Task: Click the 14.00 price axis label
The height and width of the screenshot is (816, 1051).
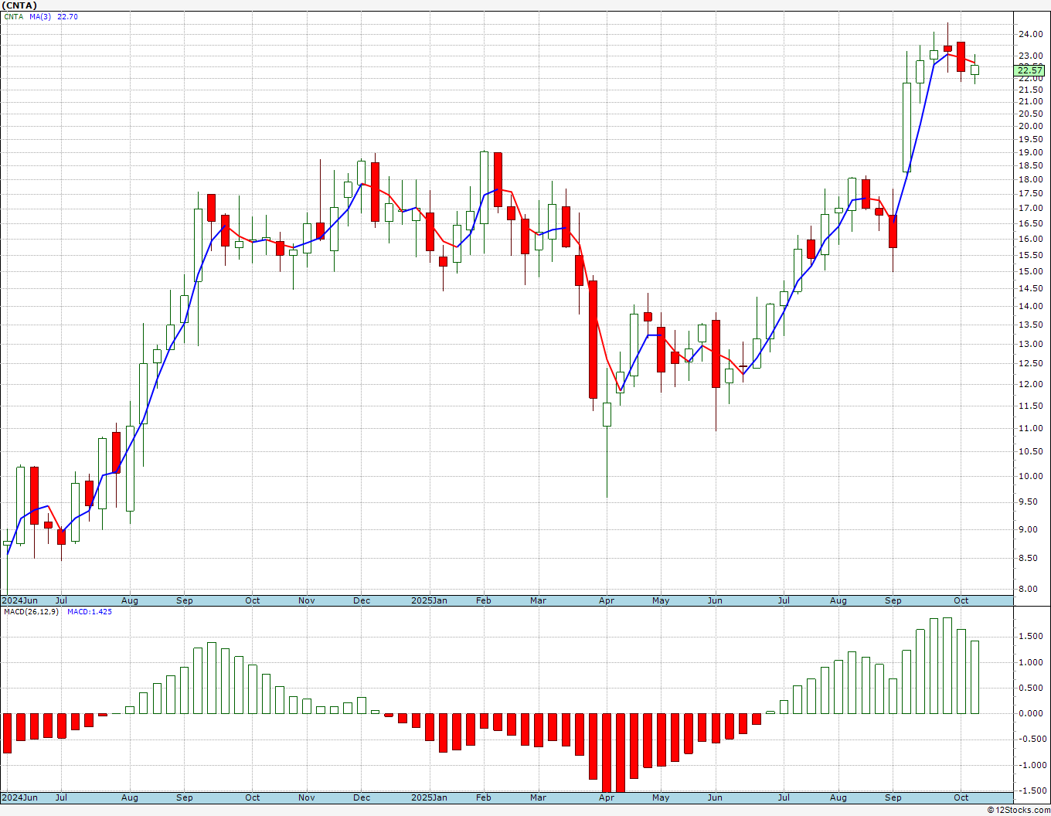Action: pyautogui.click(x=1030, y=306)
